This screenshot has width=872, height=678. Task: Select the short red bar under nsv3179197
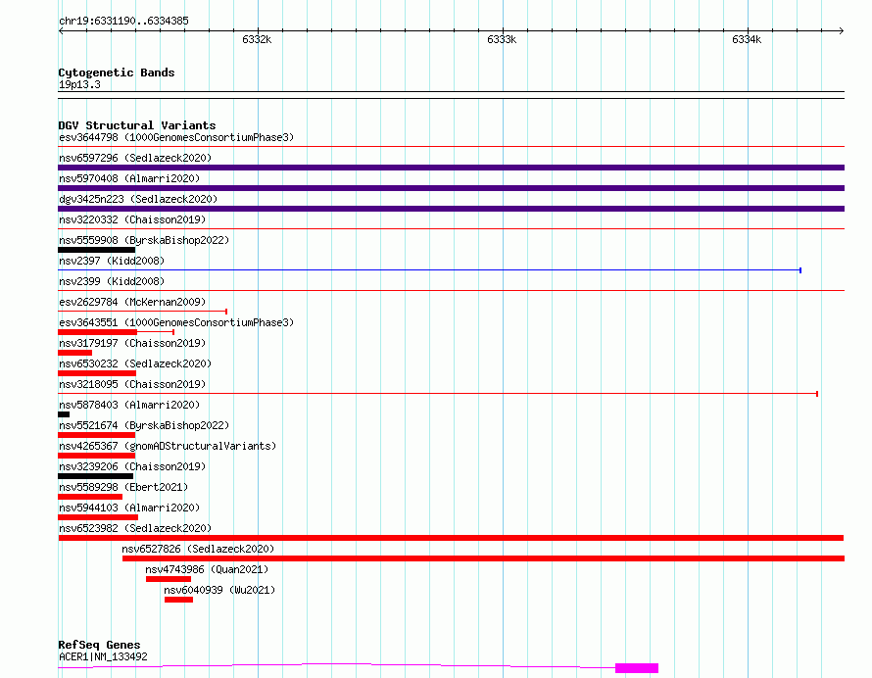75,353
